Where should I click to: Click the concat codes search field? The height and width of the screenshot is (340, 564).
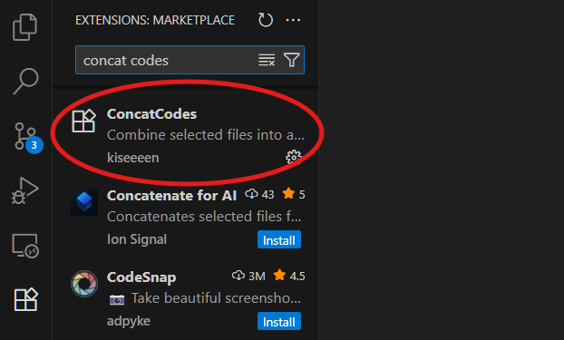tap(165, 60)
